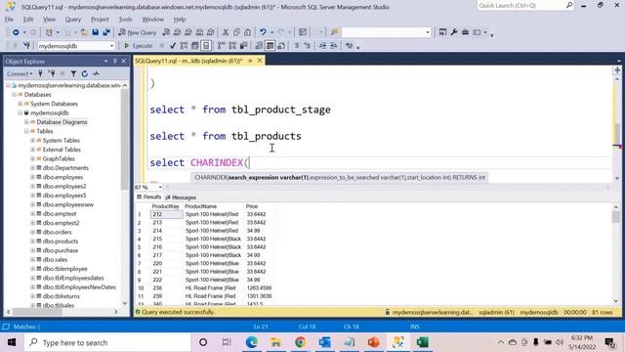Click the Object Explorer disconnect icon
The width and height of the screenshot is (625, 352).
(52, 74)
